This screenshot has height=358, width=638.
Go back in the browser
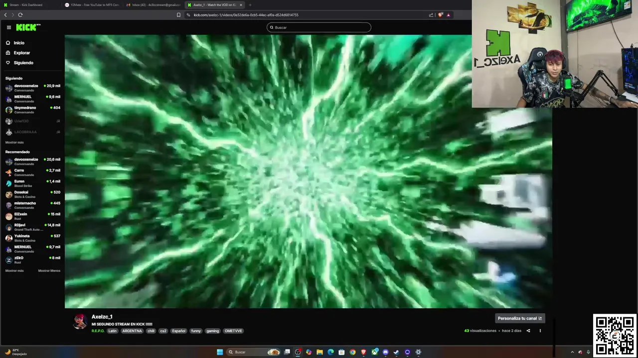tap(5, 15)
